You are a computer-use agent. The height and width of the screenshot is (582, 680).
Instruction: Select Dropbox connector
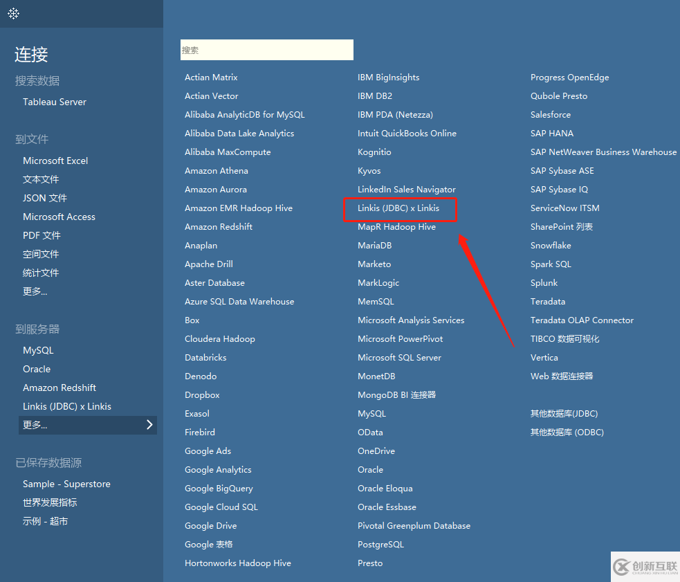[x=202, y=395]
